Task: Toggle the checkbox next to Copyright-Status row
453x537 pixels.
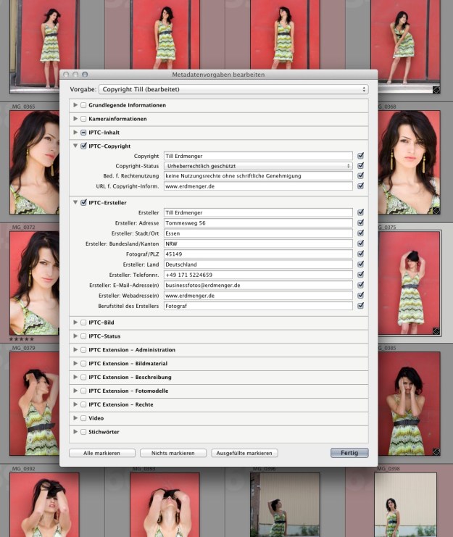Action: point(361,166)
